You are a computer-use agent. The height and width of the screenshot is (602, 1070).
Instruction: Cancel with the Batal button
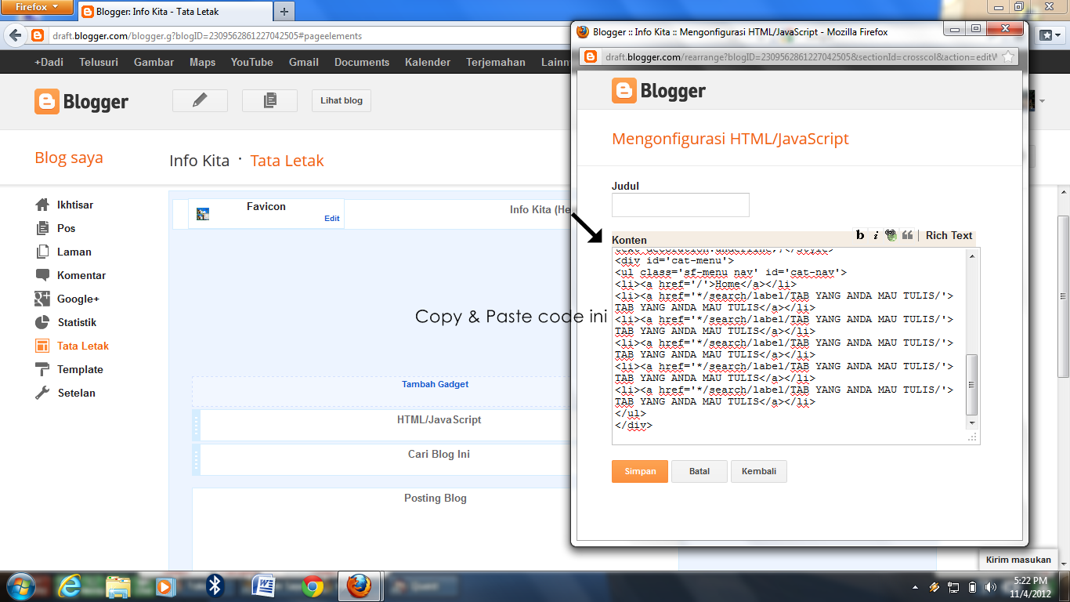click(x=699, y=471)
